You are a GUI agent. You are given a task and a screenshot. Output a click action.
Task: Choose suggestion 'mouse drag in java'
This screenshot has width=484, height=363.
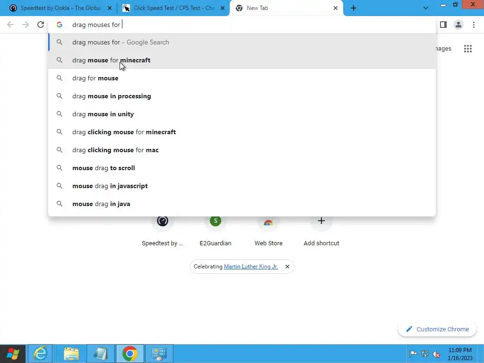coord(242,204)
